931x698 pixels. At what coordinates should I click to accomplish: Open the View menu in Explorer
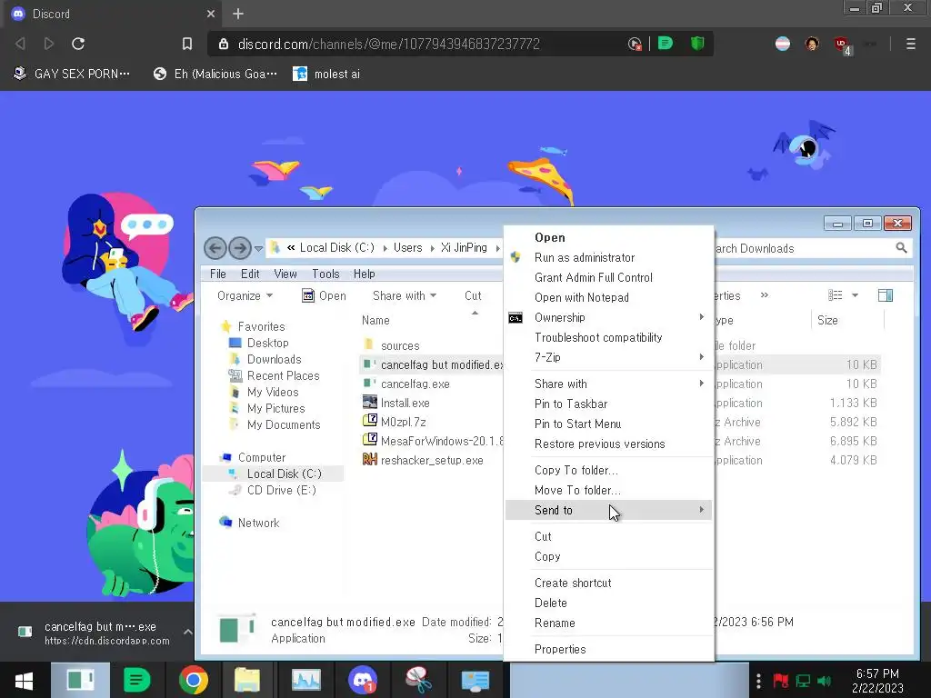(285, 274)
